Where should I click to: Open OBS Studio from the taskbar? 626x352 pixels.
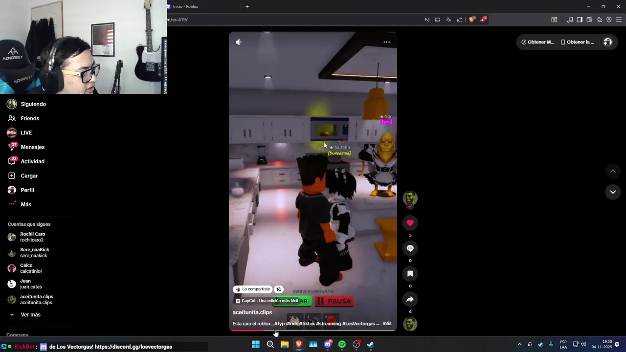point(357,344)
